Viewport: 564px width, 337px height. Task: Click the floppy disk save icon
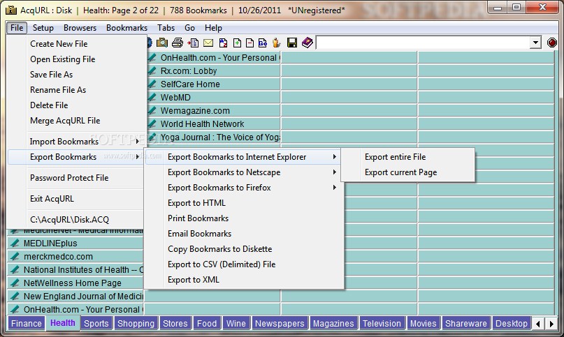coord(292,43)
